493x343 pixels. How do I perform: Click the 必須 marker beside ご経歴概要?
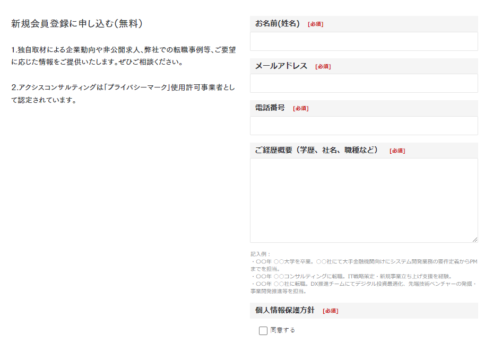(397, 151)
